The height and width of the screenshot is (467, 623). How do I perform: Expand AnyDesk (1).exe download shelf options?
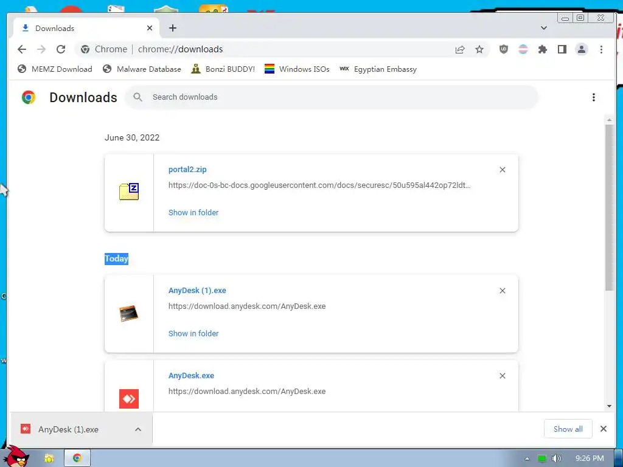click(x=138, y=429)
